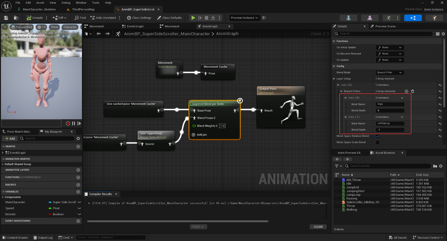The image size is (447, 241).
Task: Click the Save icon in the toolbar
Action: click(6, 18)
